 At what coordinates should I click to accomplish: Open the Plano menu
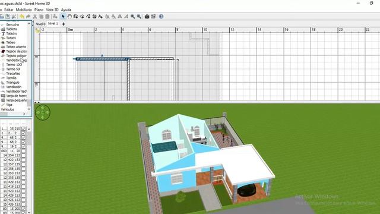(x=39, y=10)
